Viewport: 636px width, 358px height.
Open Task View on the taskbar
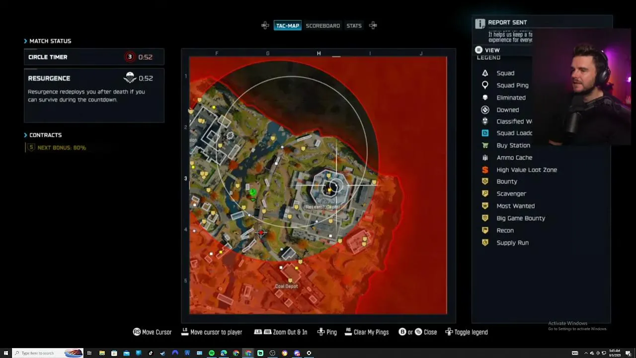click(89, 353)
